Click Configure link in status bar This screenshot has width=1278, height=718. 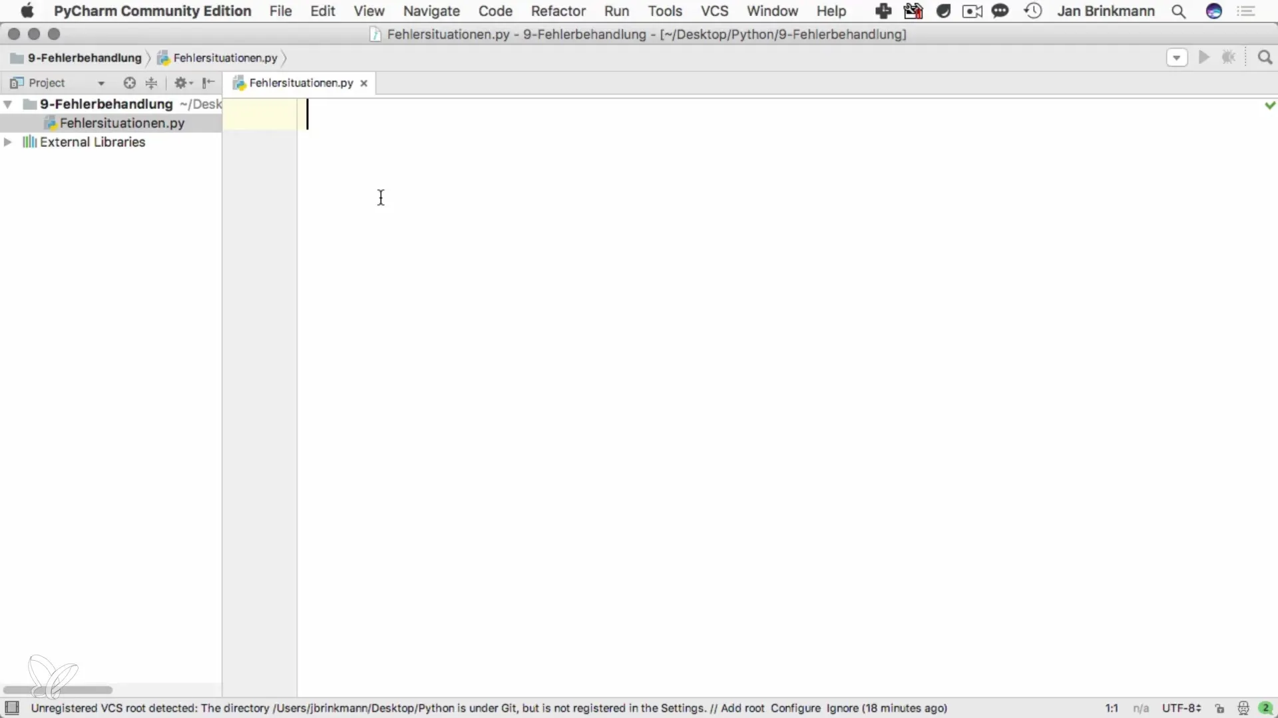(795, 708)
